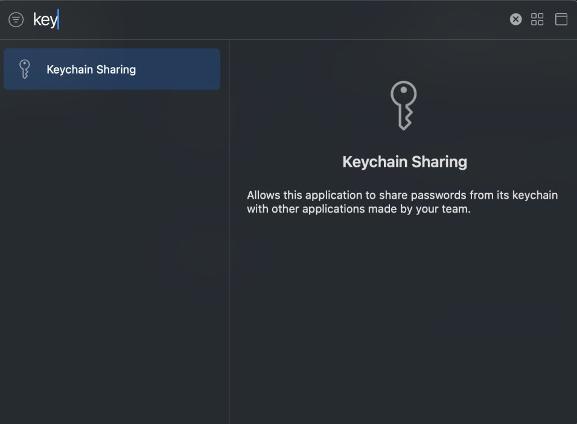Click the Keychain Sharing description paragraph
This screenshot has height=424, width=577.
[402, 202]
